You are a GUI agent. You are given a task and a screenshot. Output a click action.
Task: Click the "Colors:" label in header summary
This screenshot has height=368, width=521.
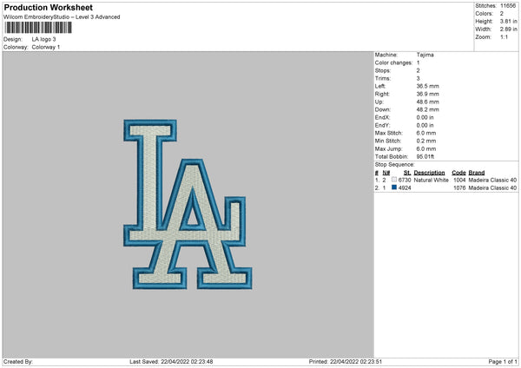coord(484,14)
